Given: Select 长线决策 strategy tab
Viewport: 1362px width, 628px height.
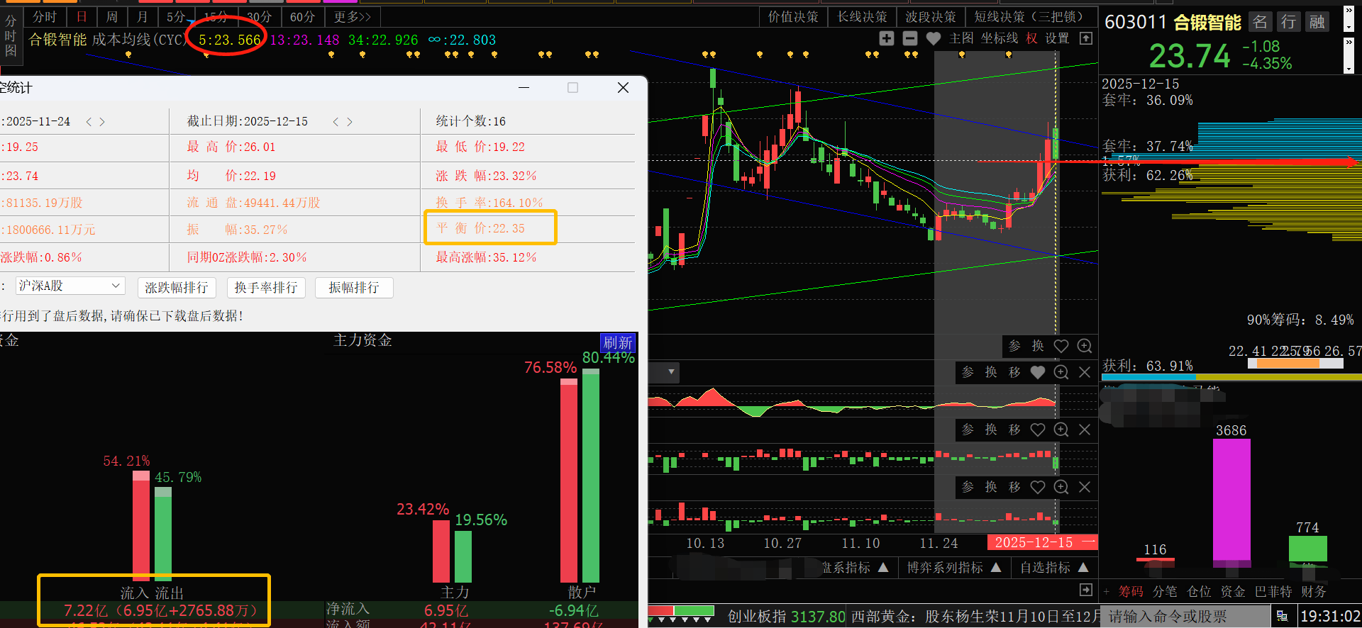Looking at the screenshot, I should [862, 16].
